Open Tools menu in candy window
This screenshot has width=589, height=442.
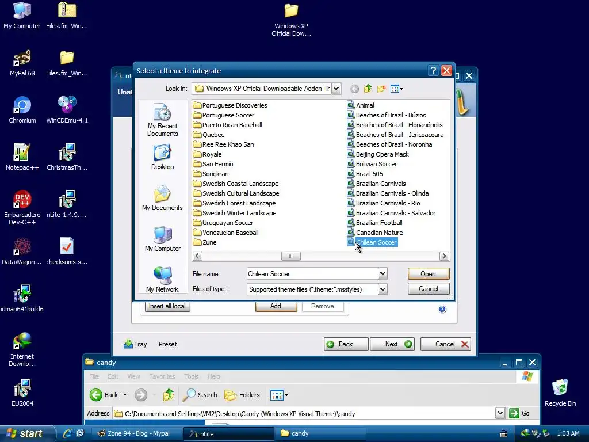191,376
